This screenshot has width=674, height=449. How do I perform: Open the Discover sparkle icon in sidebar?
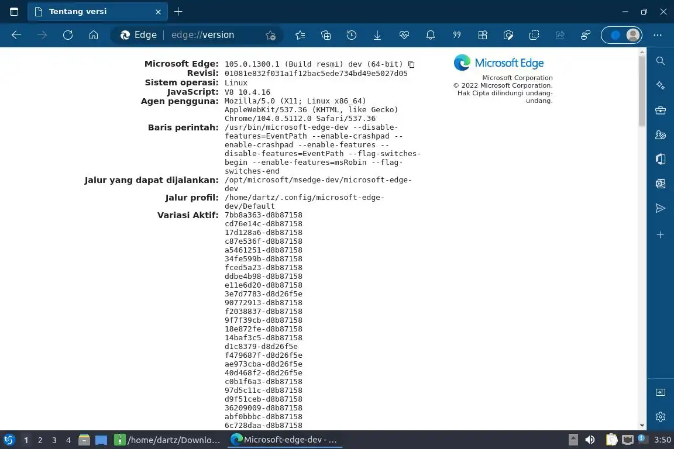click(661, 85)
